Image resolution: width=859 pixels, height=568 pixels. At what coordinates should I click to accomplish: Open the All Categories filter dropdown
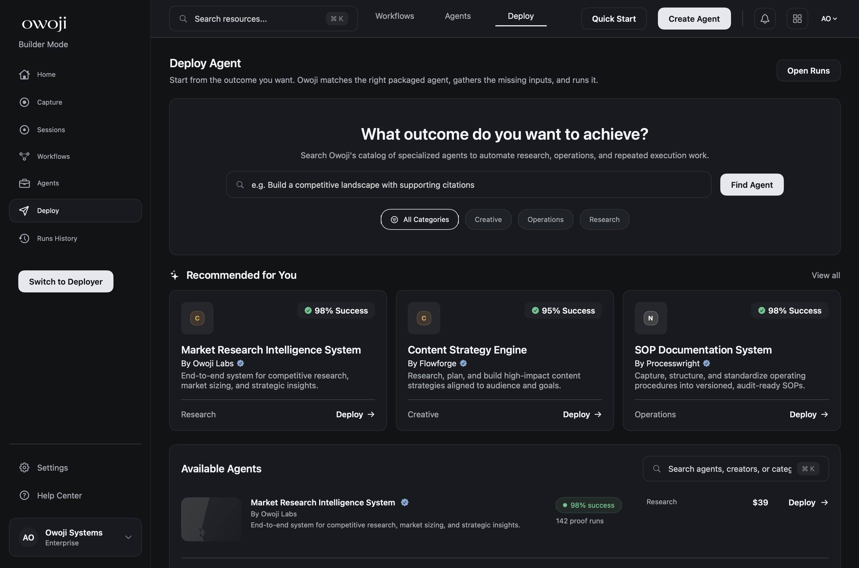click(x=419, y=219)
